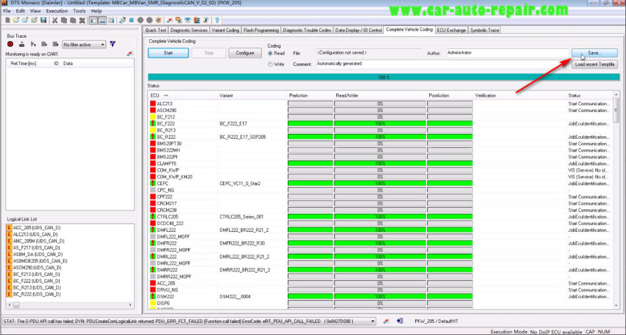
Task: Expand the status message dropdown at the bottom
Action: pyautogui.click(x=373, y=320)
